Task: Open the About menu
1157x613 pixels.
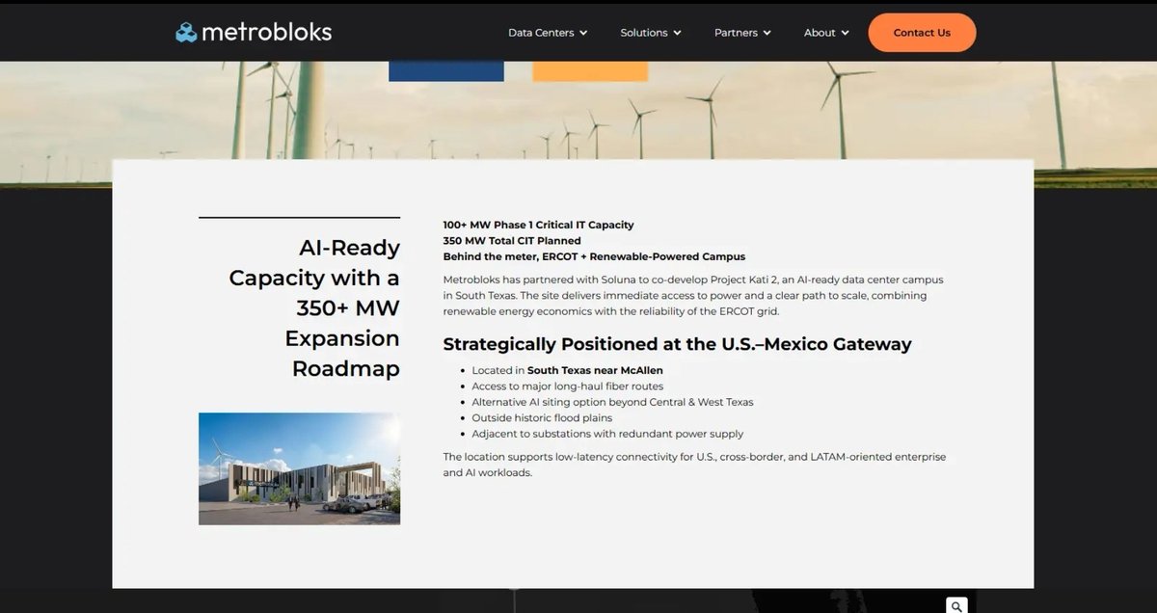Action: (x=826, y=33)
